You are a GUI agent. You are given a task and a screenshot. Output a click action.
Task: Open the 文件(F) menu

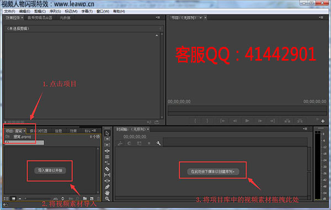[x=9, y=12]
